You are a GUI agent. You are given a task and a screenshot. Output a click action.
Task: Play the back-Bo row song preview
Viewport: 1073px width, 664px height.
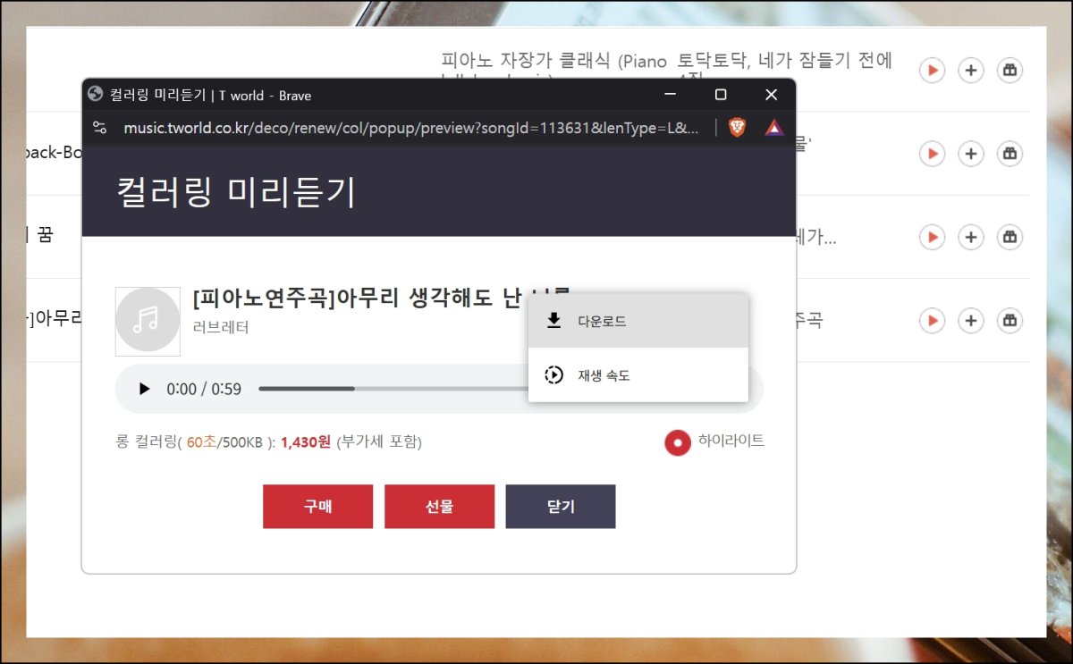point(932,154)
